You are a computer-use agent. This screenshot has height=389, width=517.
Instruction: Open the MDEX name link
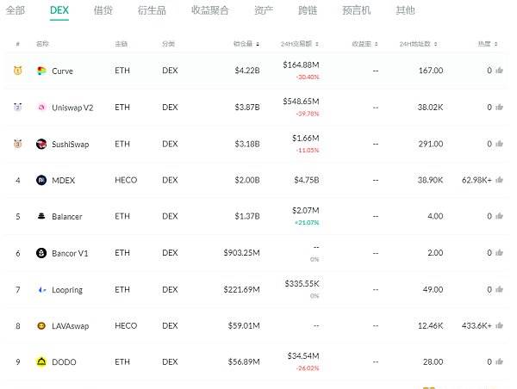point(63,181)
